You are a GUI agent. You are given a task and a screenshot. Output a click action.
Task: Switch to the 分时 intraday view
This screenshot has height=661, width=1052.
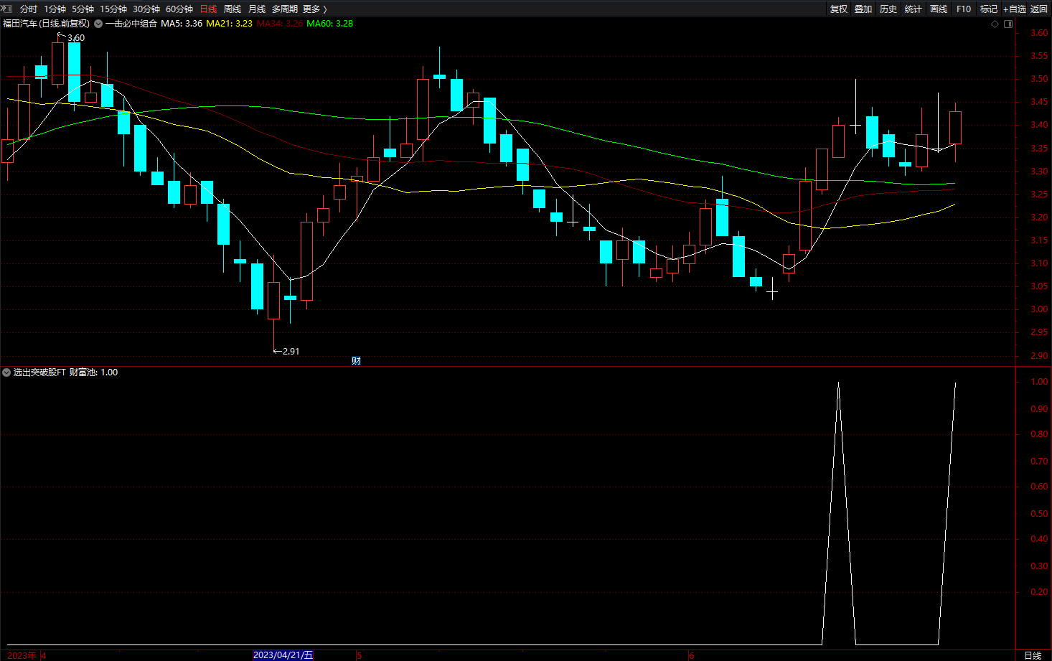coord(29,9)
